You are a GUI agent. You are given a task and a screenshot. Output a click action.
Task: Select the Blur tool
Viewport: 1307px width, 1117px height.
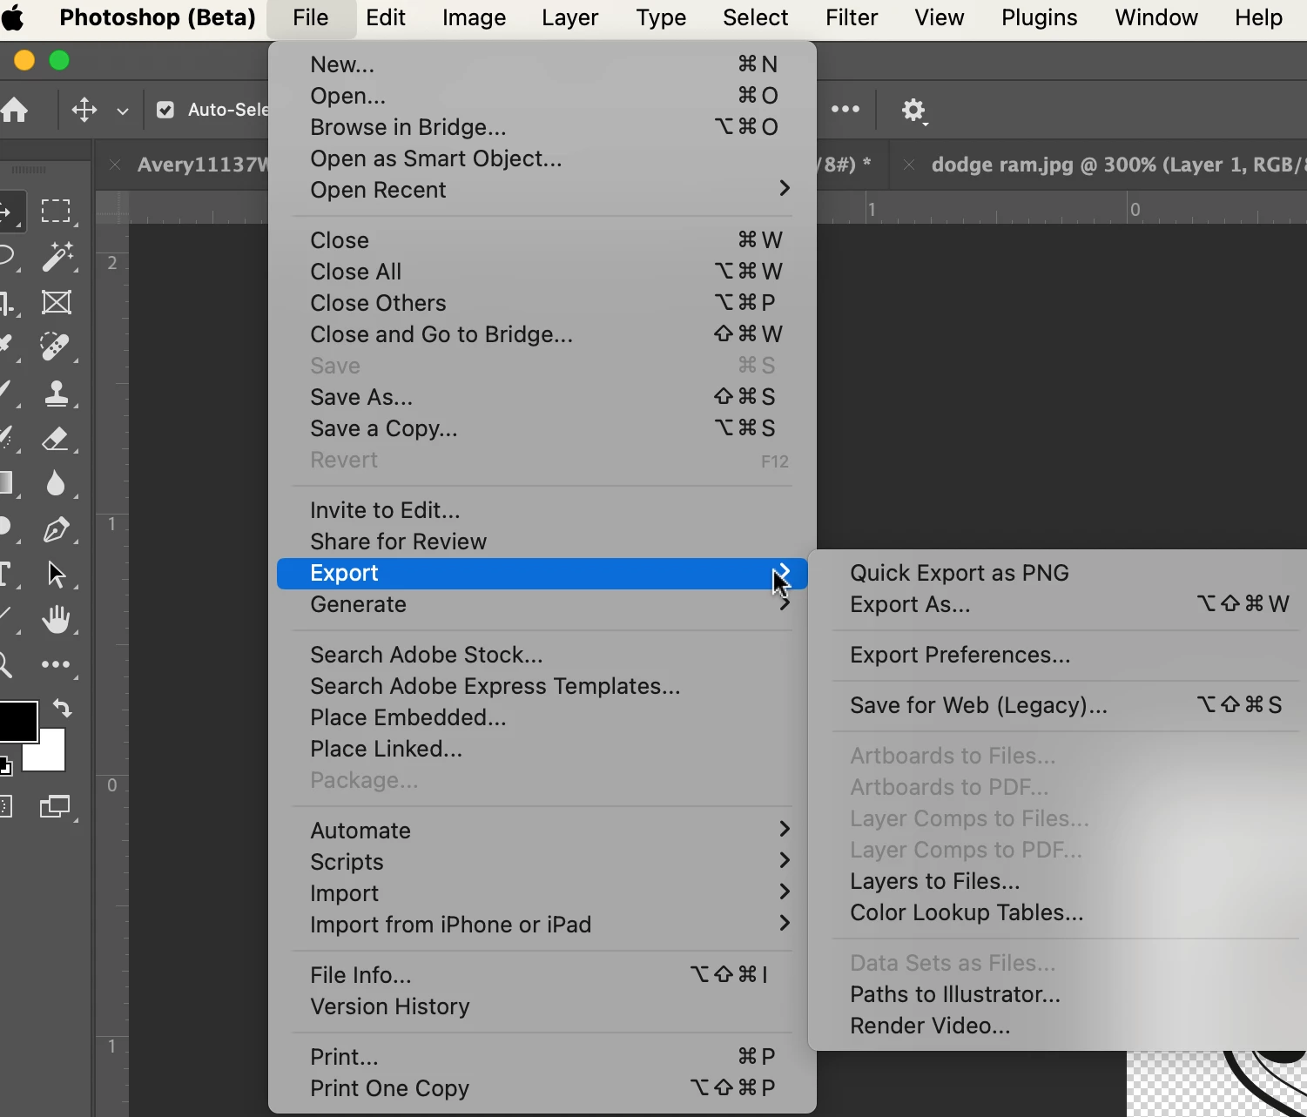coord(56,483)
